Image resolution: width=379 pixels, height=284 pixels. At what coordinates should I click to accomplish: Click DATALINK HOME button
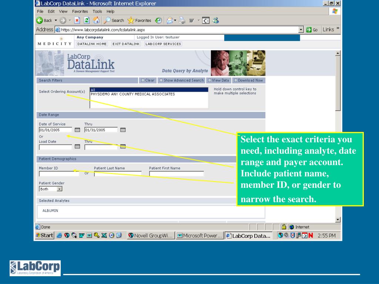tap(92, 44)
